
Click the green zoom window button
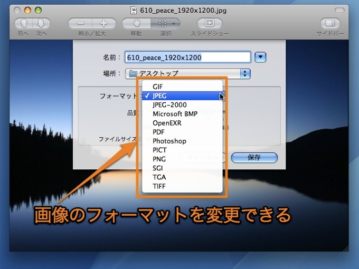coord(38,11)
